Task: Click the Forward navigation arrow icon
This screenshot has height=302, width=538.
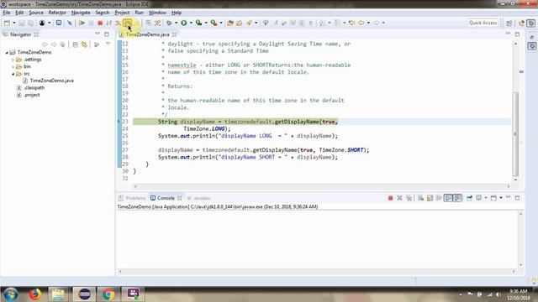Action: coord(377,23)
